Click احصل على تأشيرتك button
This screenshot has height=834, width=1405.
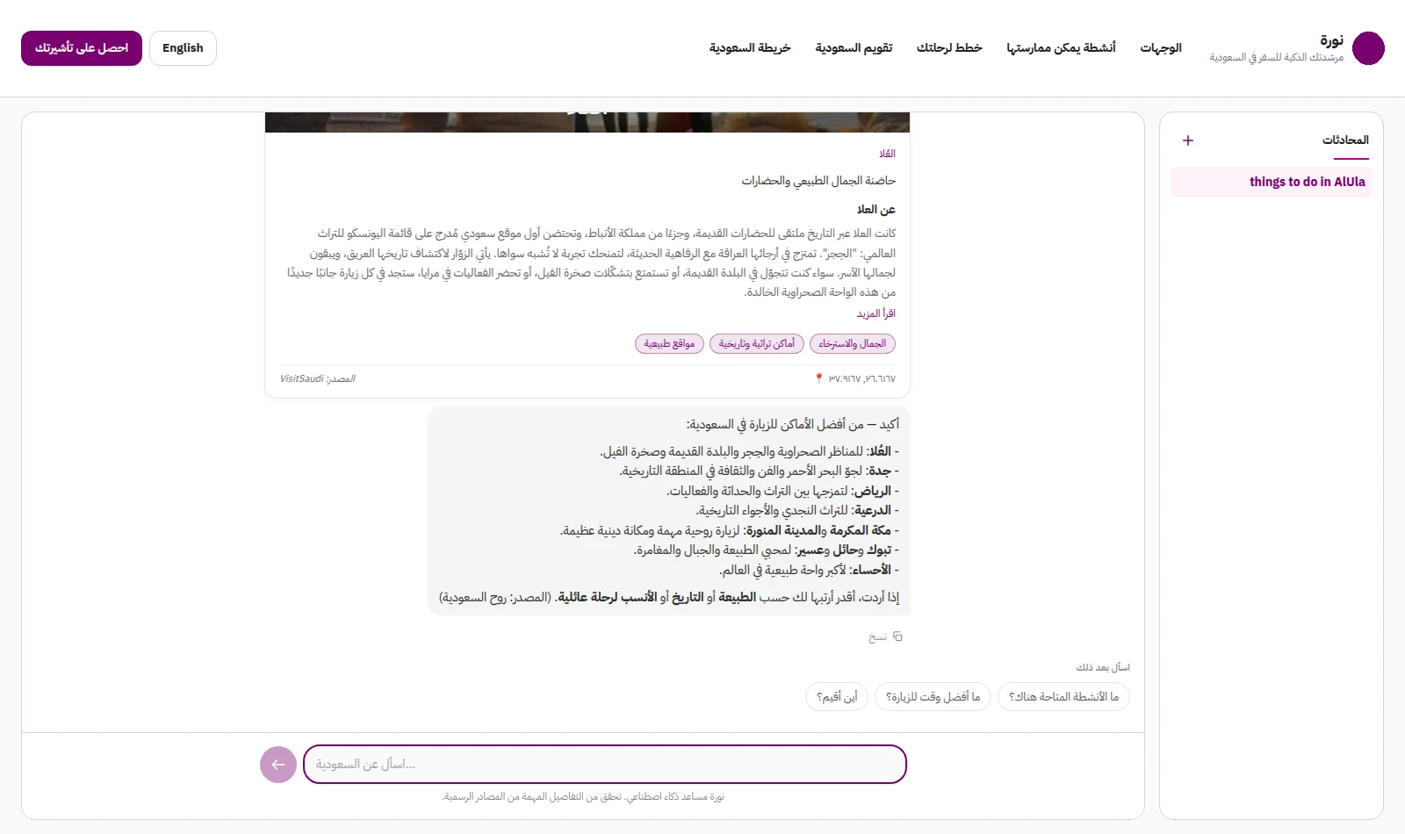tap(82, 48)
